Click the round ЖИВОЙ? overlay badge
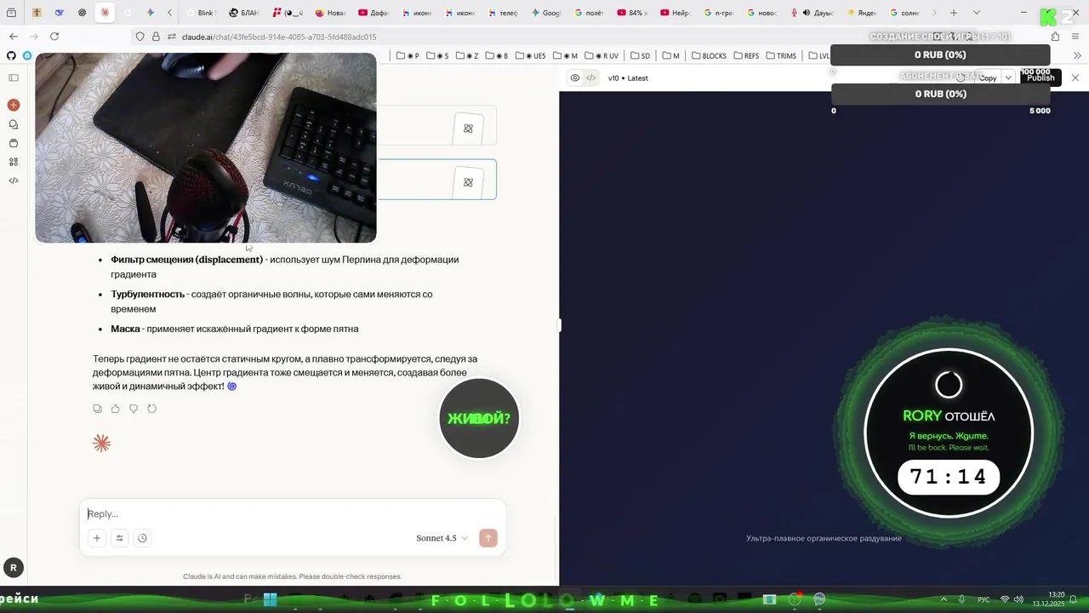The image size is (1089, 613). point(479,418)
